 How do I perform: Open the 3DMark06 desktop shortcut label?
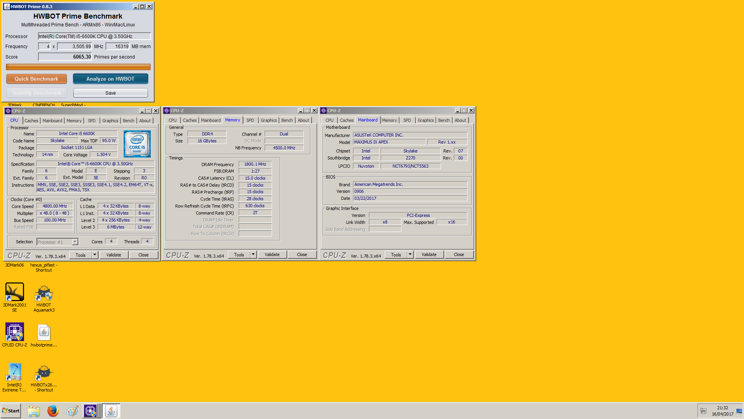(x=14, y=265)
